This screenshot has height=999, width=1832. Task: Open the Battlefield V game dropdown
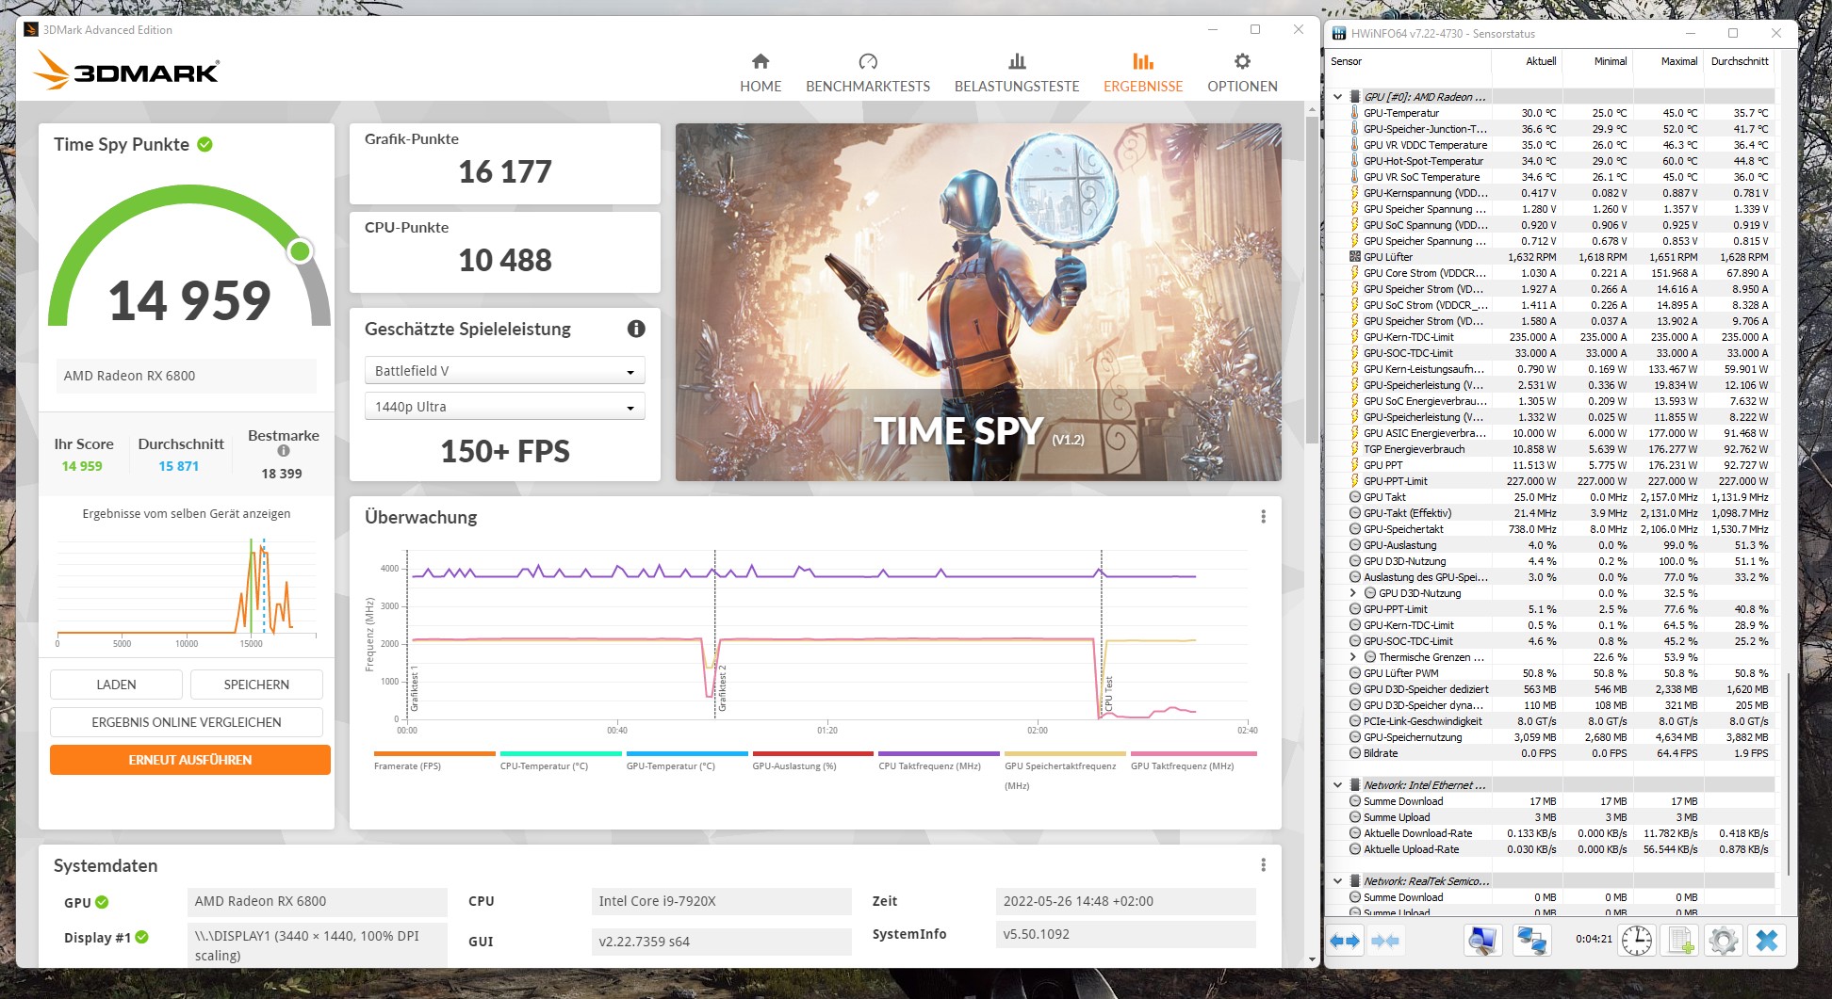[504, 371]
